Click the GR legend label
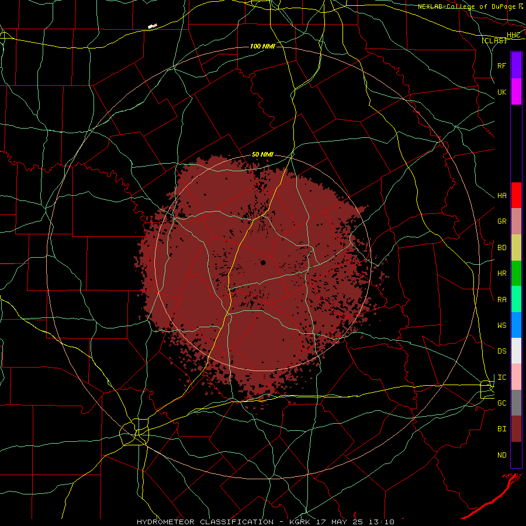Viewport: 526px width, 526px height. (501, 222)
